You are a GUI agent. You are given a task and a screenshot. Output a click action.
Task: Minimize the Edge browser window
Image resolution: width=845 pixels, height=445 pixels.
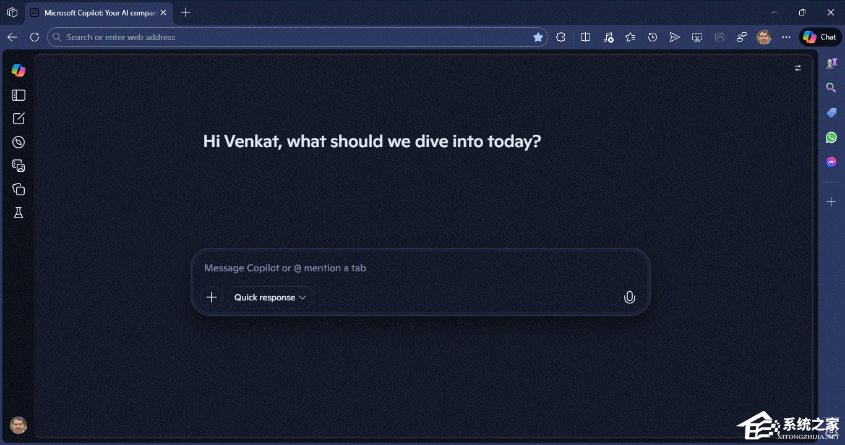pyautogui.click(x=774, y=12)
